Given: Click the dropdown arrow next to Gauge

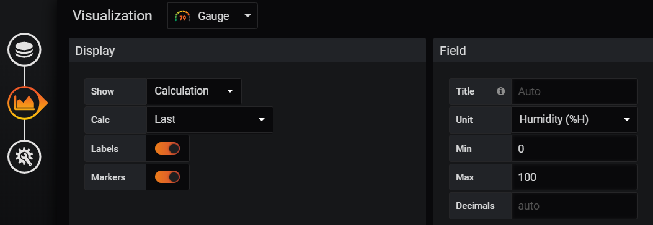Looking at the screenshot, I should click(x=247, y=16).
